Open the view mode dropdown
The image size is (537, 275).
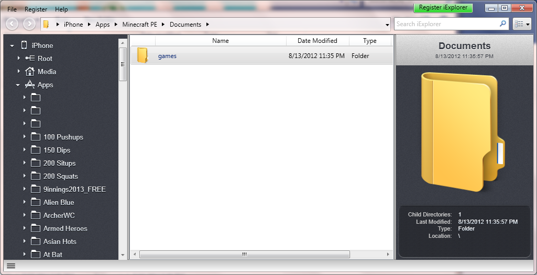tap(522, 24)
